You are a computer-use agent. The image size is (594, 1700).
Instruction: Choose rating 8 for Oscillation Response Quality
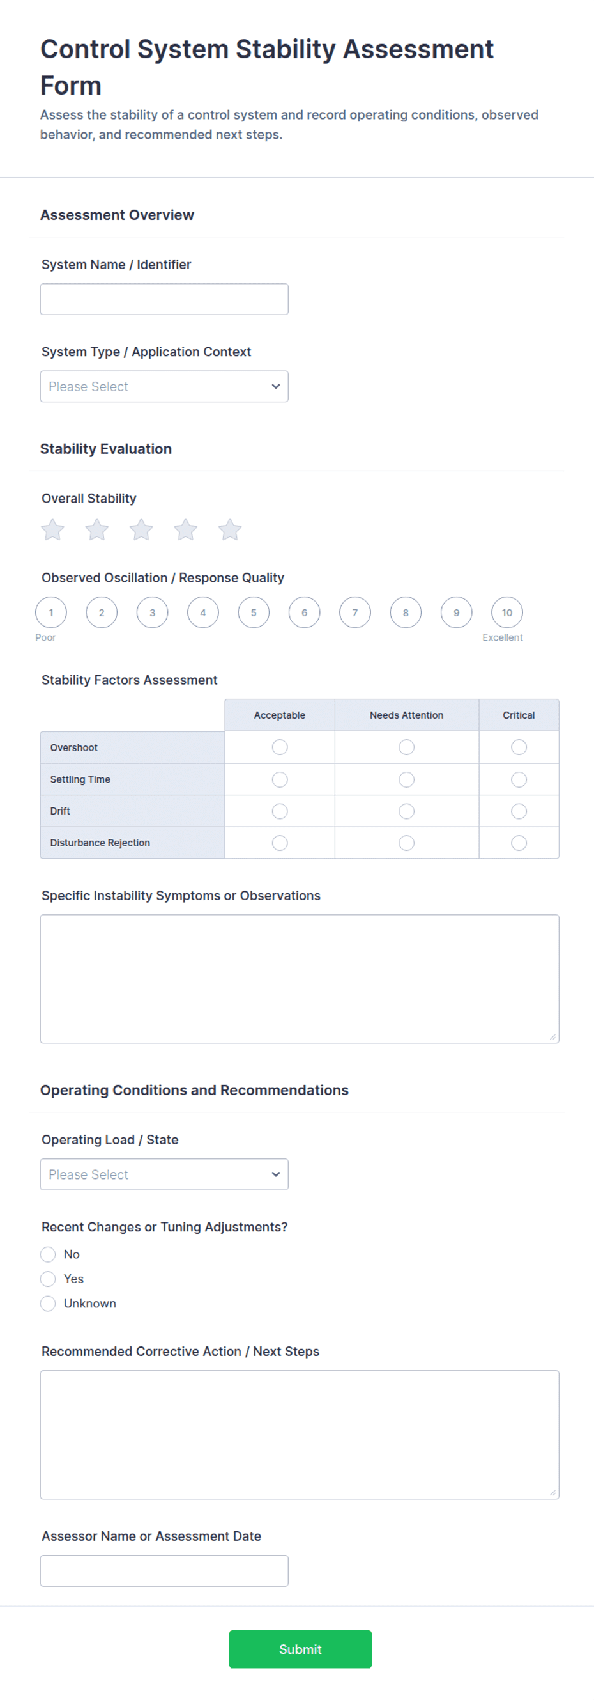pyautogui.click(x=406, y=612)
